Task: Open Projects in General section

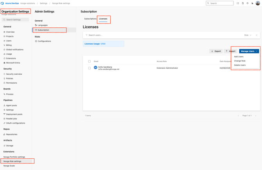Action: coord(10,36)
